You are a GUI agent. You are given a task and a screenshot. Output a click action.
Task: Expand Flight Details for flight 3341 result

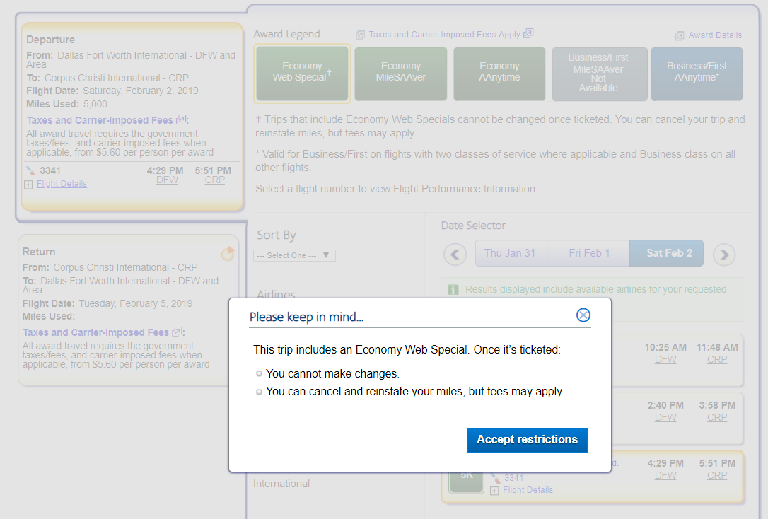click(x=528, y=490)
